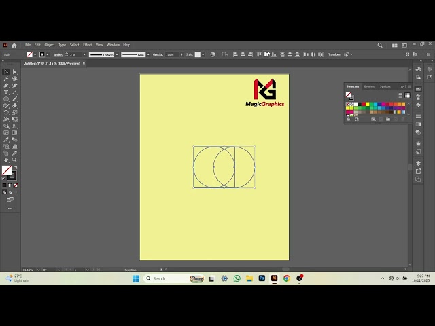The height and width of the screenshot is (326, 435).
Task: Select the Shaper tool
Action: coord(6,106)
